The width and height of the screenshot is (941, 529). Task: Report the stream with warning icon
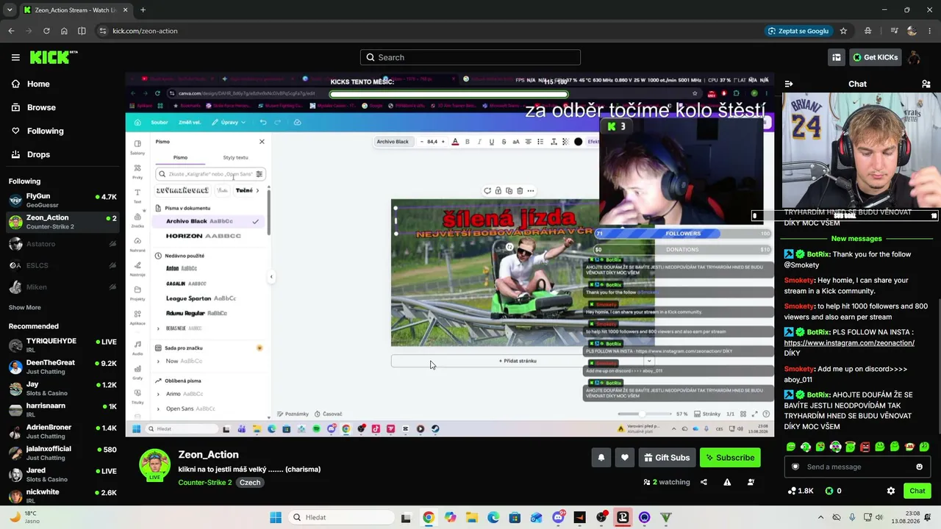727,482
